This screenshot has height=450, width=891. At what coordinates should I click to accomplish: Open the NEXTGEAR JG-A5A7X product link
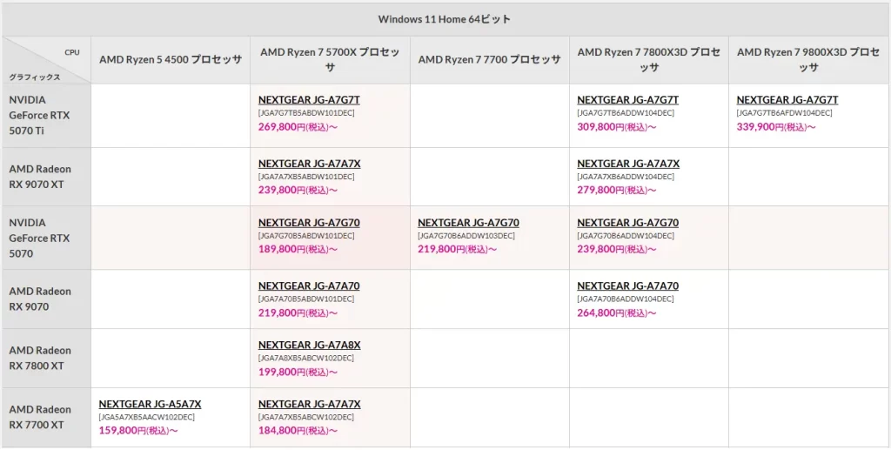pyautogui.click(x=150, y=405)
